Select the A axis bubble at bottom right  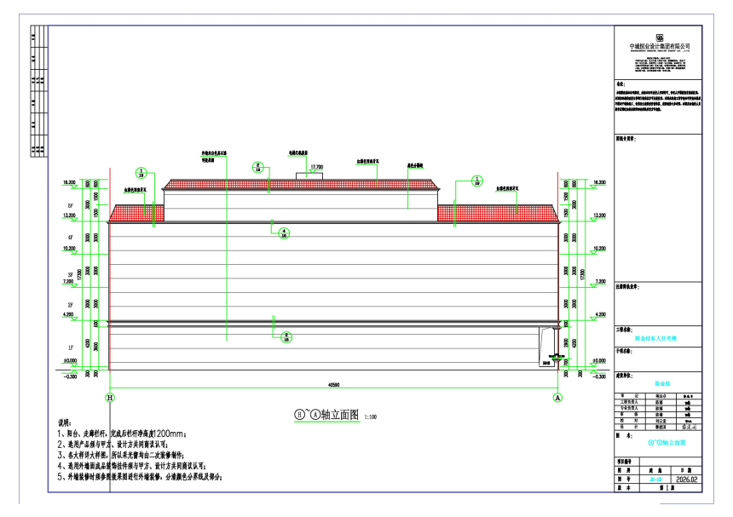[x=558, y=397]
